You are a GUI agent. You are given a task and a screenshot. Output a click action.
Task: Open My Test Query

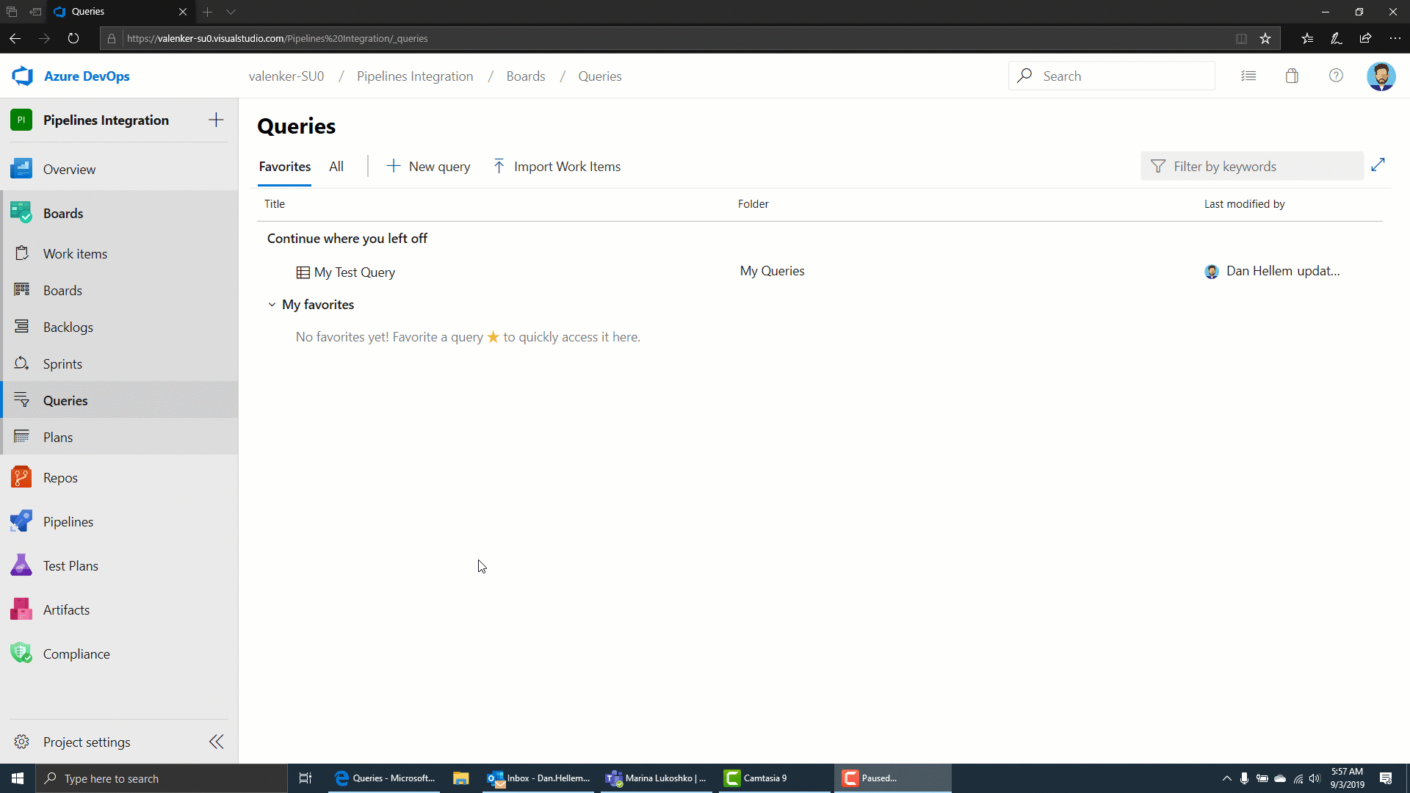(x=355, y=272)
